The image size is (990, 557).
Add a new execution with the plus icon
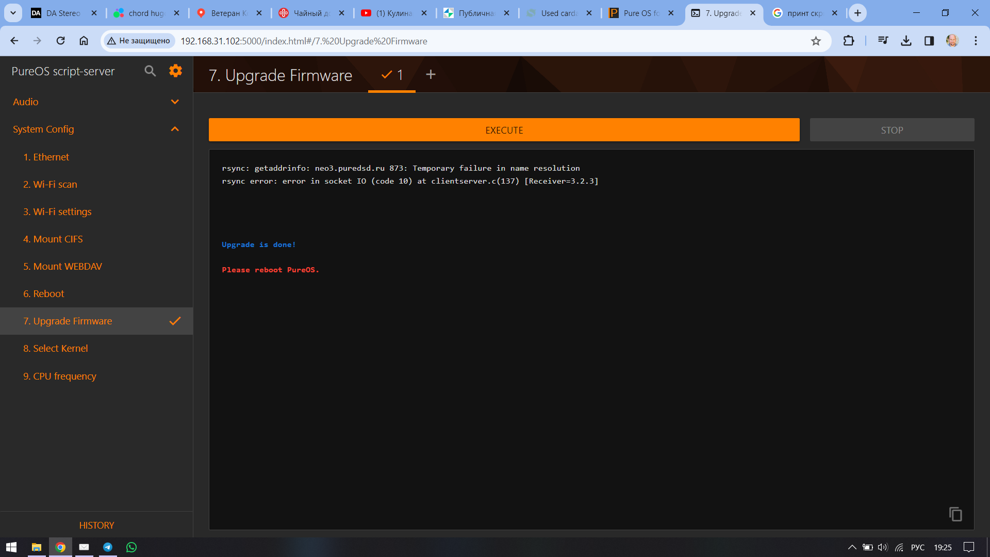(431, 75)
